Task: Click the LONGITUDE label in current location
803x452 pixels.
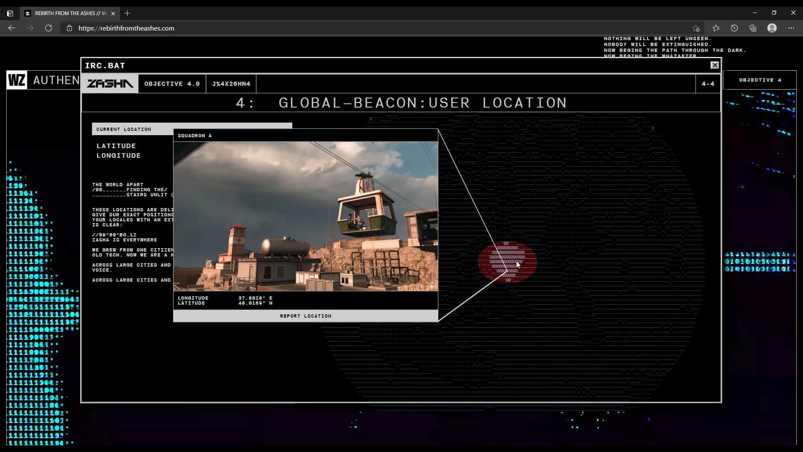Action: [119, 156]
